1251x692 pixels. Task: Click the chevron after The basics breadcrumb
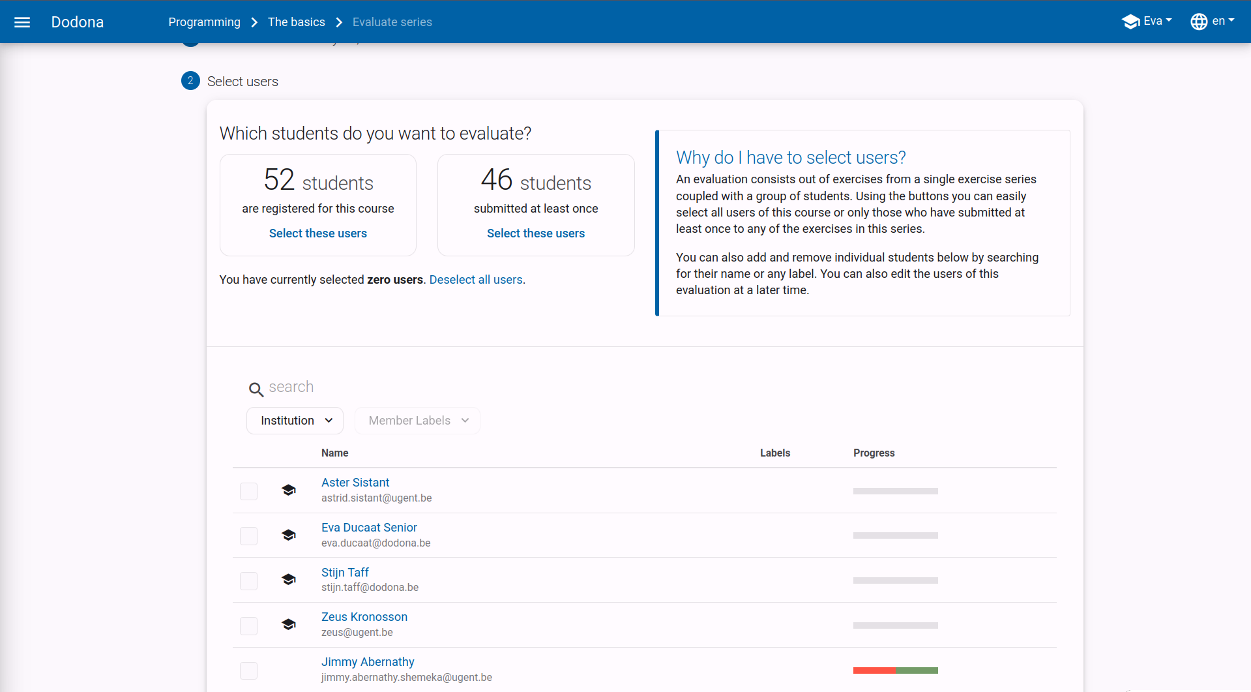point(339,22)
